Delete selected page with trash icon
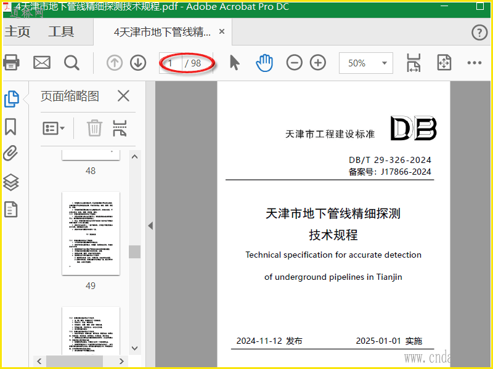 (x=94, y=128)
